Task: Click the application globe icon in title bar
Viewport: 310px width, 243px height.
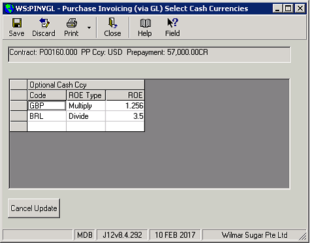Action: pos(9,8)
